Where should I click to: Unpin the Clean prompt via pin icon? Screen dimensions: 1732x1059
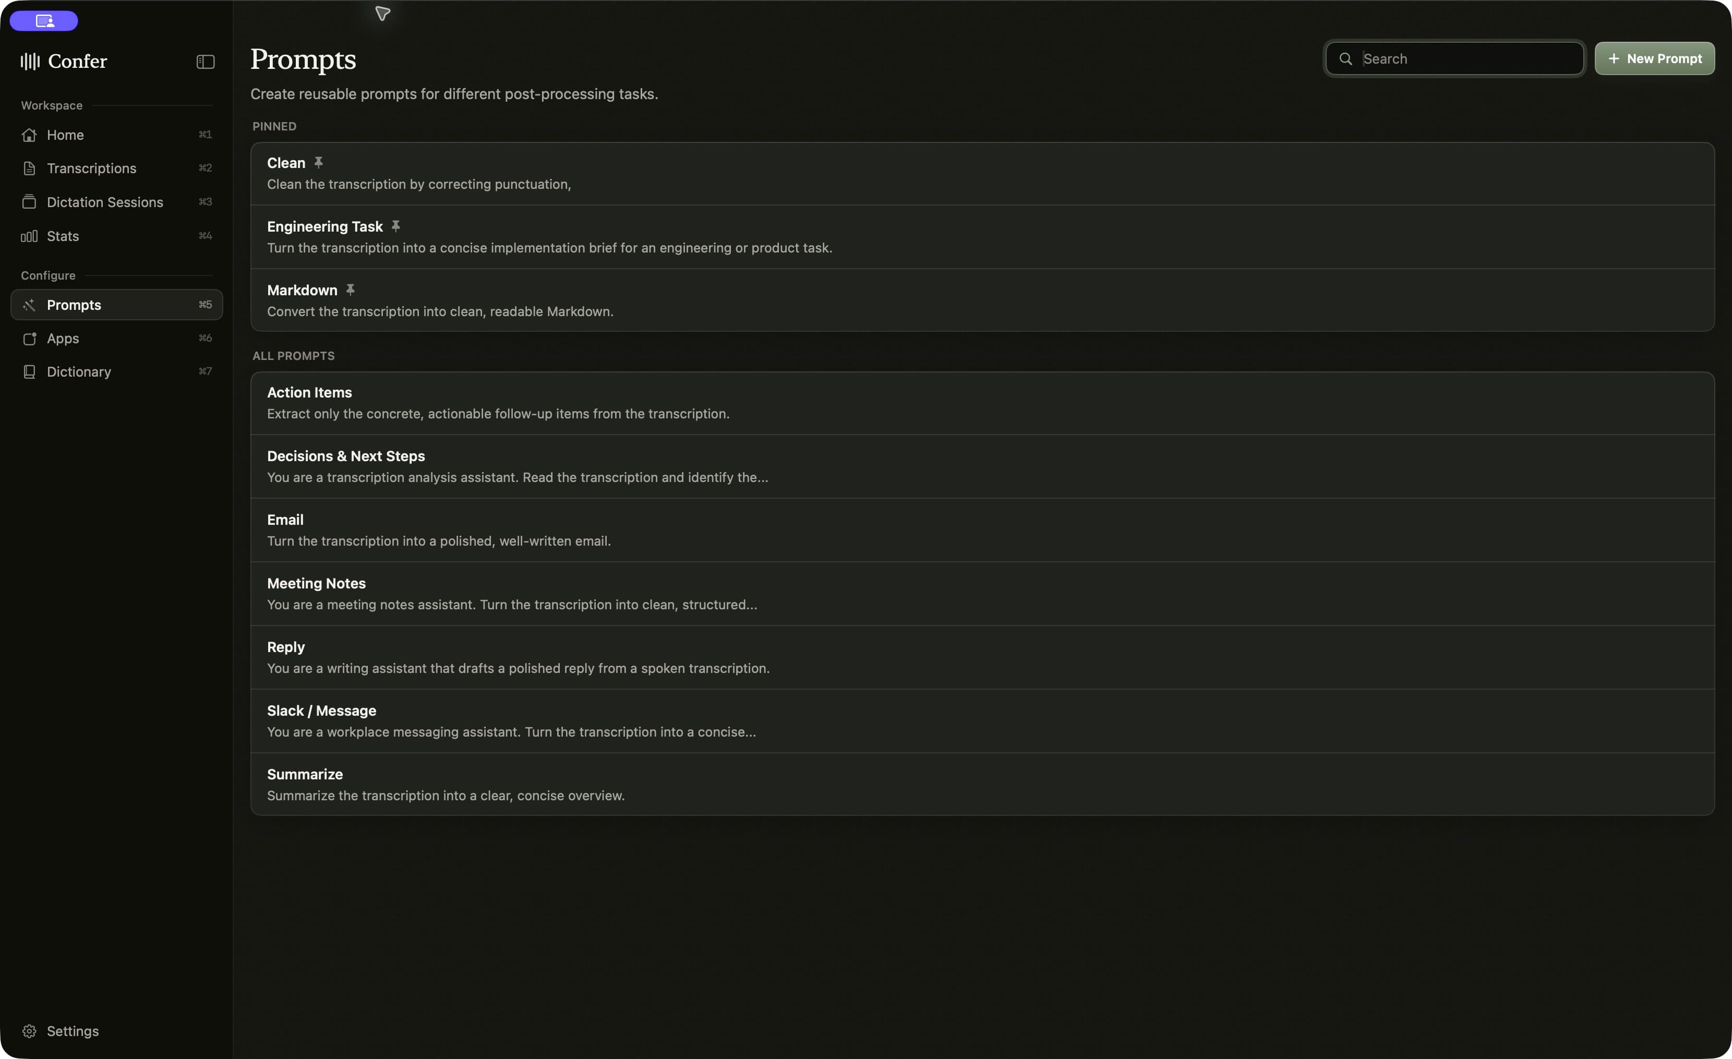pyautogui.click(x=318, y=163)
